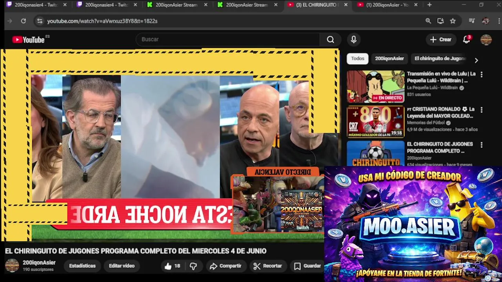
Task: Select the Todos filter chip
Action: [358, 58]
